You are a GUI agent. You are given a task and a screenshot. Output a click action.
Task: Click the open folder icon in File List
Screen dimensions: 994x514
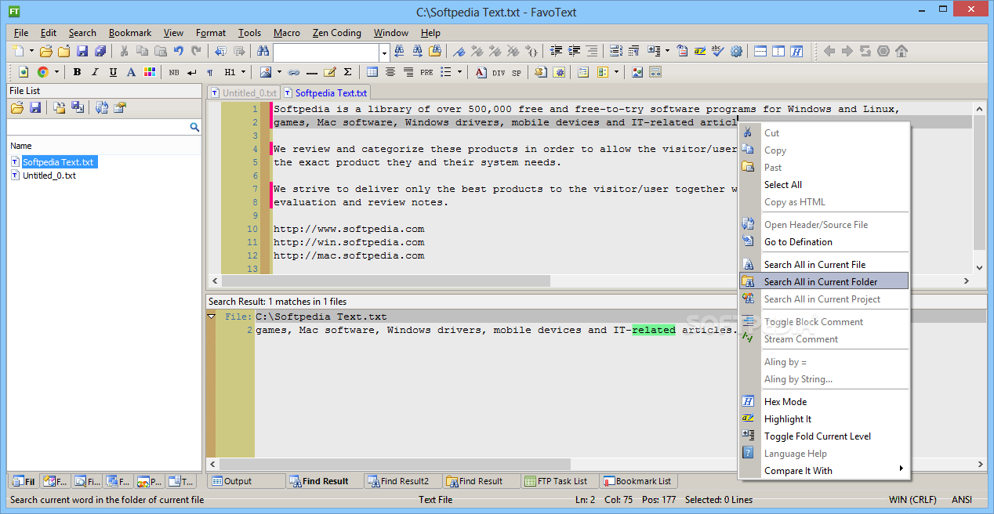[x=16, y=107]
